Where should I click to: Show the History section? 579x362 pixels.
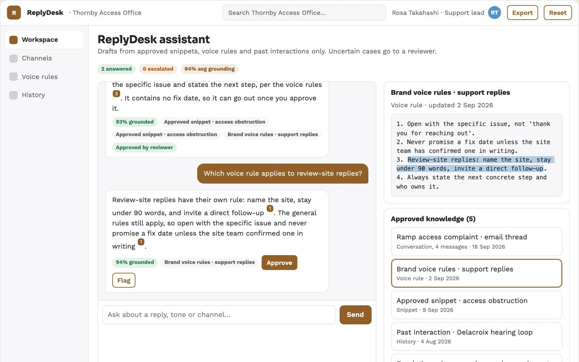pyautogui.click(x=44, y=95)
